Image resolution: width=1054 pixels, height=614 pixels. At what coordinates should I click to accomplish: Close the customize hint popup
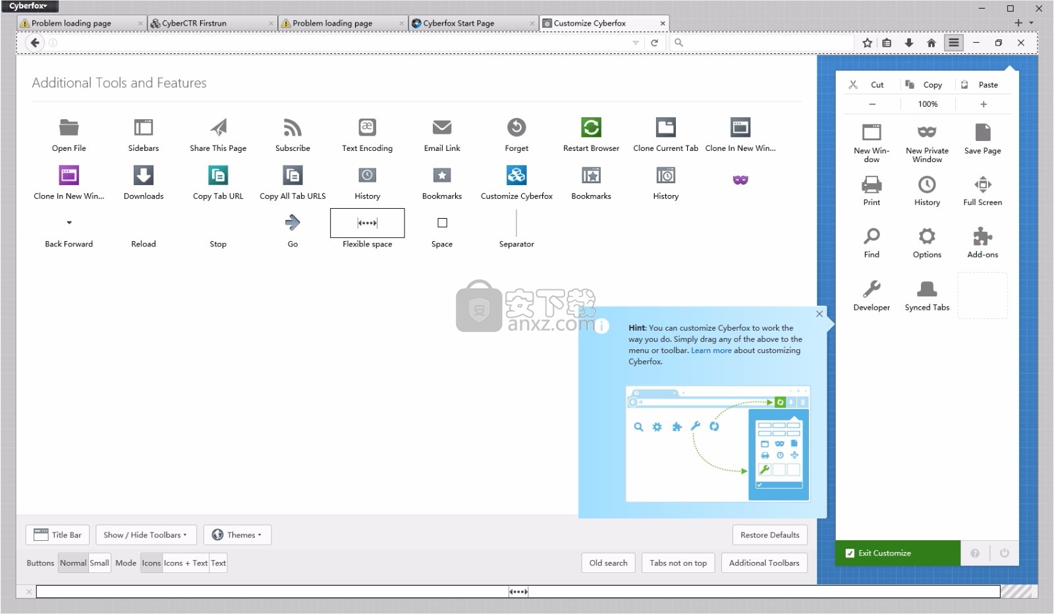(819, 314)
